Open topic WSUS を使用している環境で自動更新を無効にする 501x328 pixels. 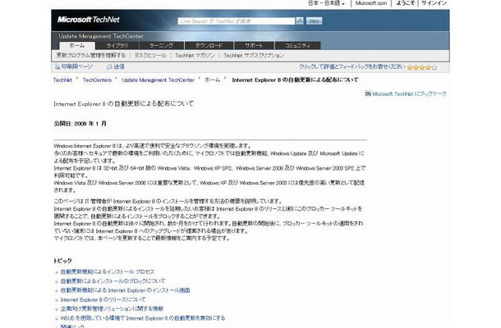tap(143, 318)
